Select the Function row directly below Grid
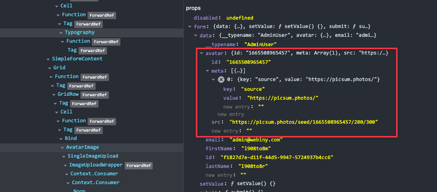Image resolution: width=437 pixels, height=192 pixels. point(67,77)
